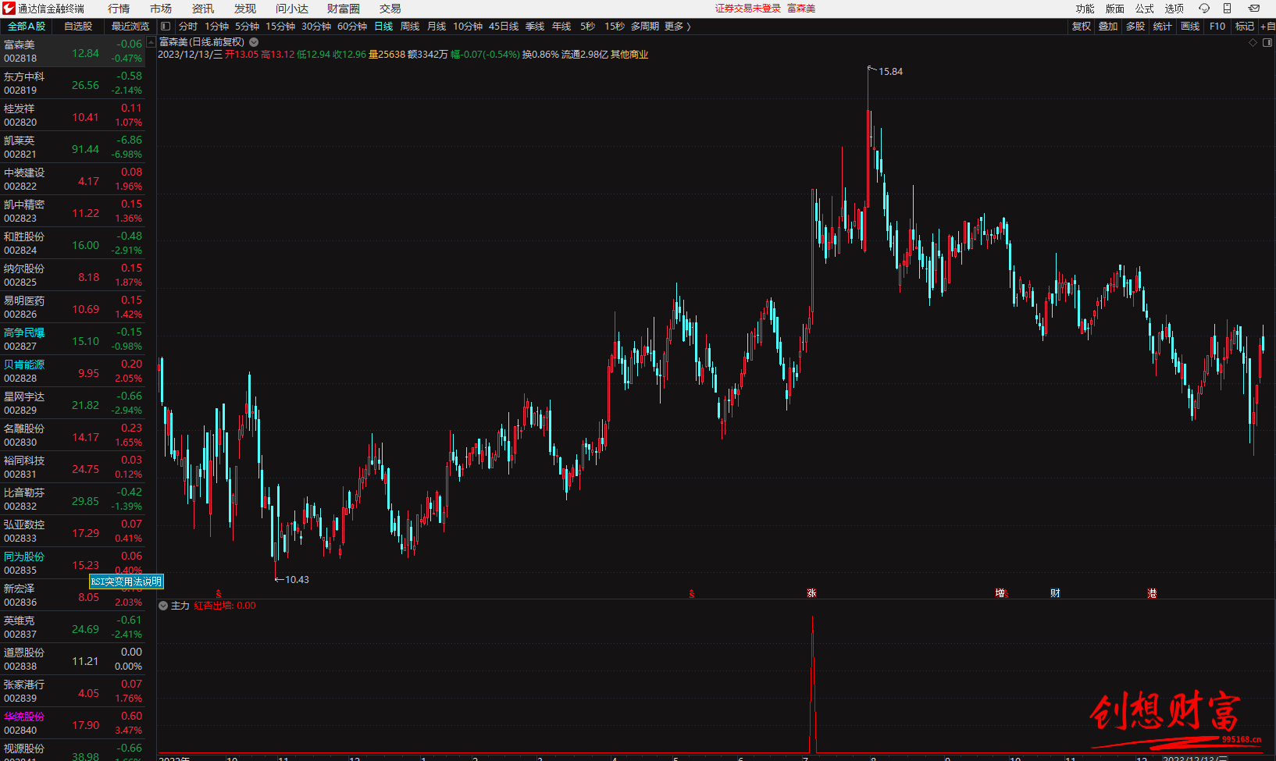Screen dimensions: 1276x761
Task: Open the mobile phone icon
Action: pos(1227,9)
